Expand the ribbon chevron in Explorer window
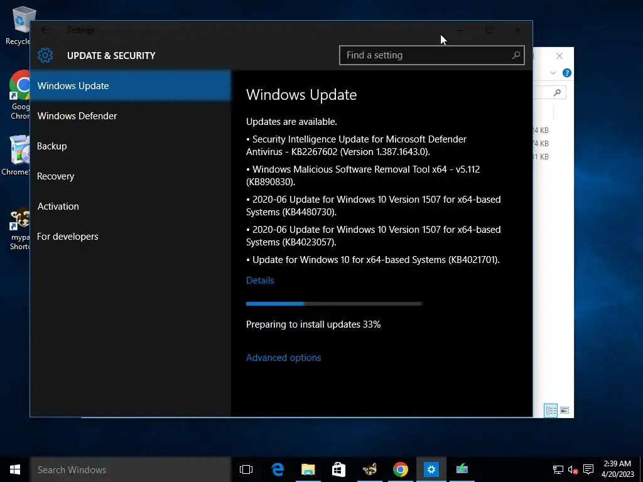Screen dimensions: 643x482 (553, 73)
